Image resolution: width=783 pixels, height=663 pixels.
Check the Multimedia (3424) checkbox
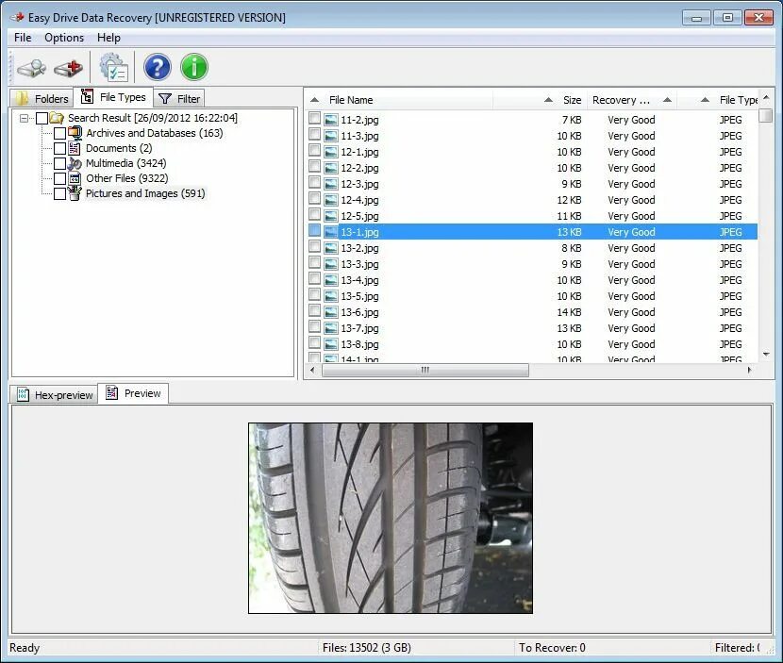60,163
